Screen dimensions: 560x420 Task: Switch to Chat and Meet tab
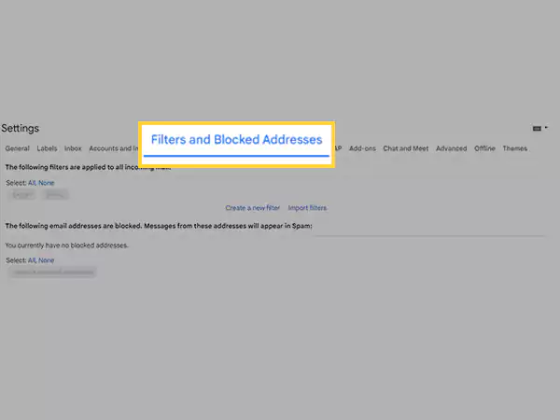(x=405, y=148)
